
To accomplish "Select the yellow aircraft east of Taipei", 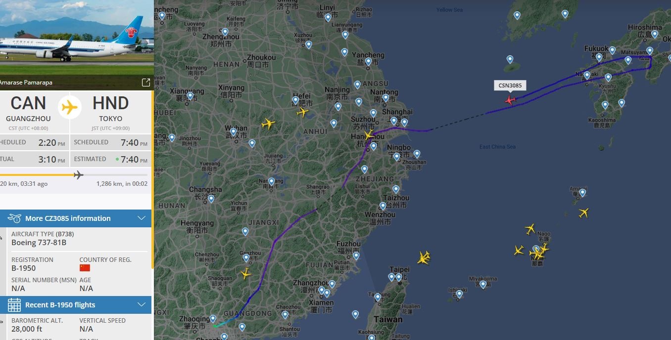I will pyautogui.click(x=424, y=257).
